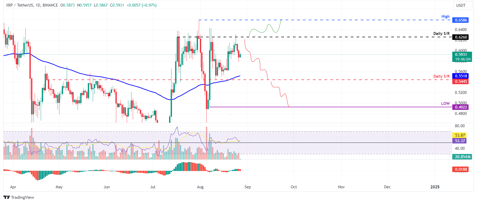The image size is (477, 203).
Task: Click the 2025 label on time axis
Action: click(x=435, y=187)
